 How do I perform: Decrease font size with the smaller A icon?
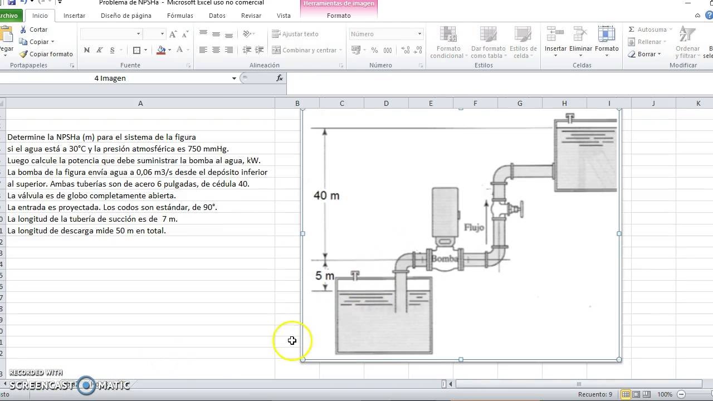(184, 34)
